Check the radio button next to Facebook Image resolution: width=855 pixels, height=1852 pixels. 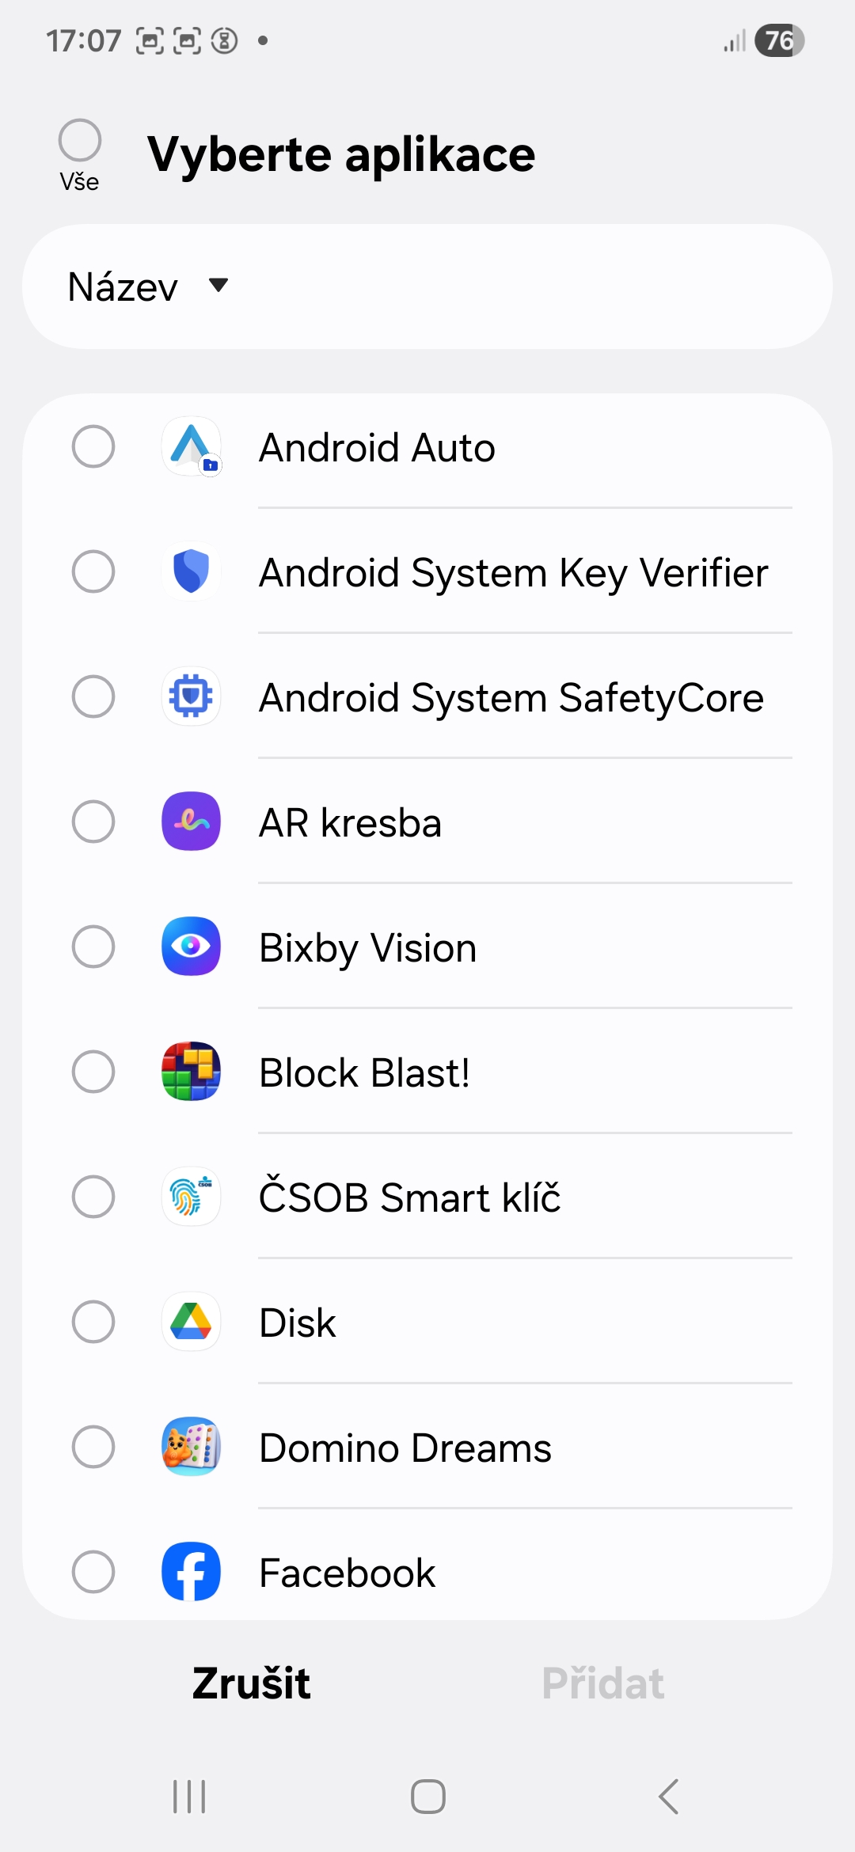pyautogui.click(x=93, y=1572)
